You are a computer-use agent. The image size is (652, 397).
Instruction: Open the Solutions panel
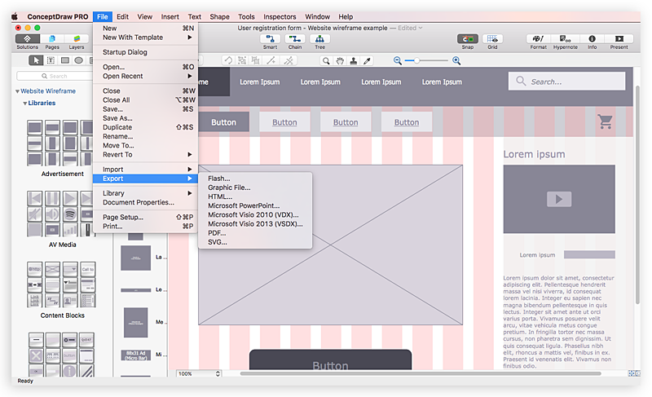[28, 39]
